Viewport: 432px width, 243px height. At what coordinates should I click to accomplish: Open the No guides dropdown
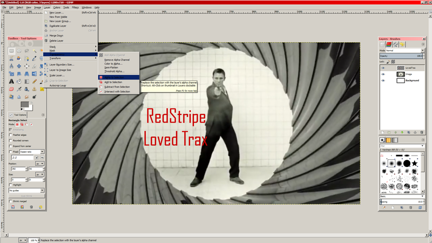[x=26, y=191]
